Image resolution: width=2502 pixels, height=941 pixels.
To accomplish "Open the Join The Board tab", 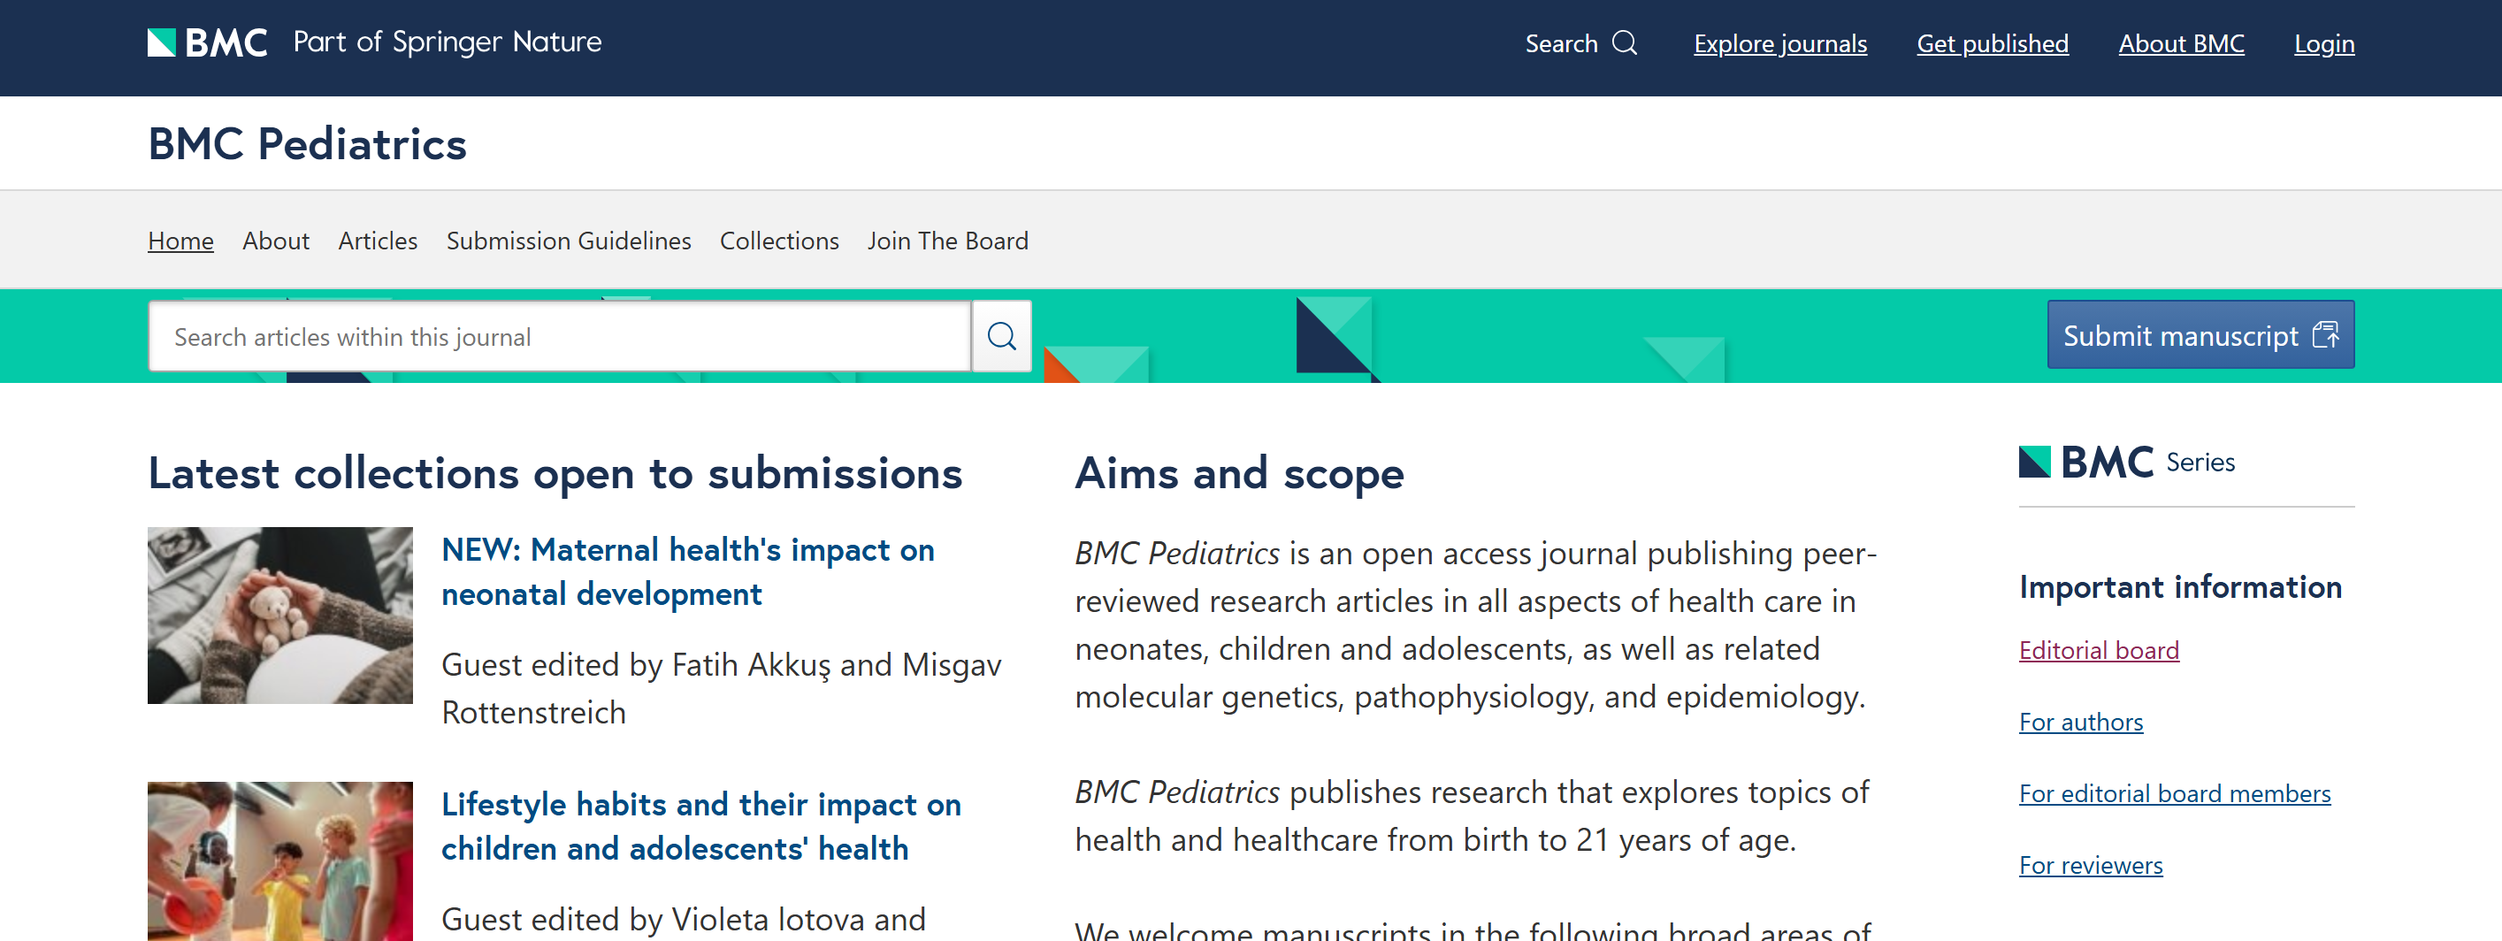I will click(947, 241).
